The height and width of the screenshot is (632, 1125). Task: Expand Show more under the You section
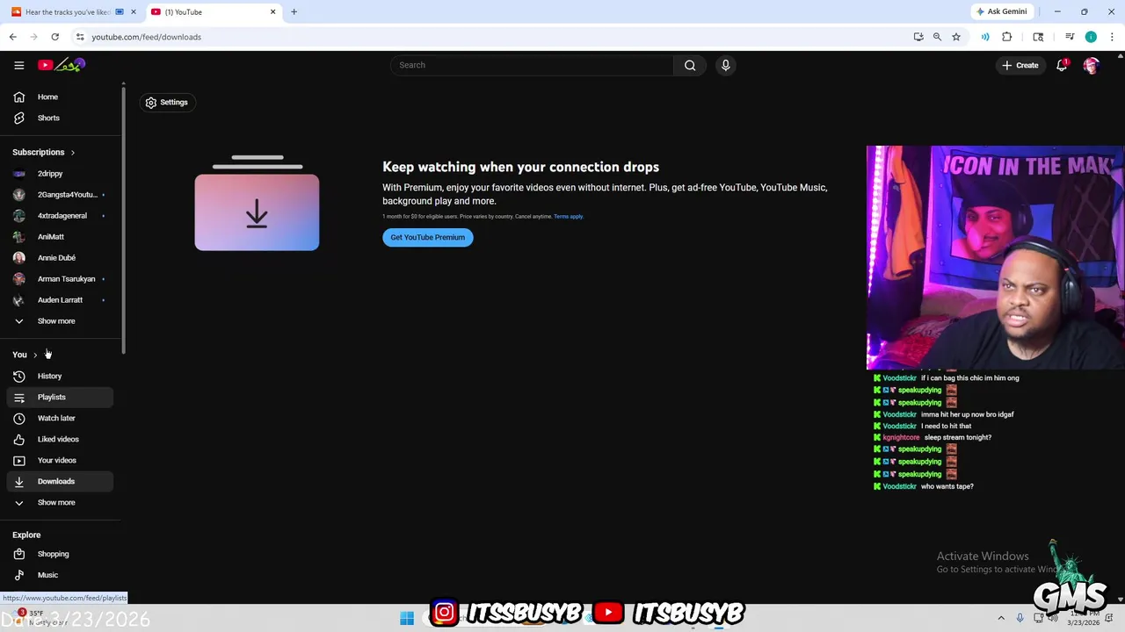tap(57, 502)
